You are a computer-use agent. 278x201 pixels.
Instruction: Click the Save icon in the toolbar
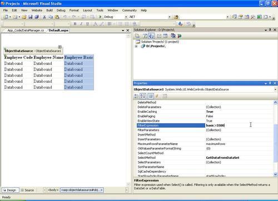[x=31, y=17]
